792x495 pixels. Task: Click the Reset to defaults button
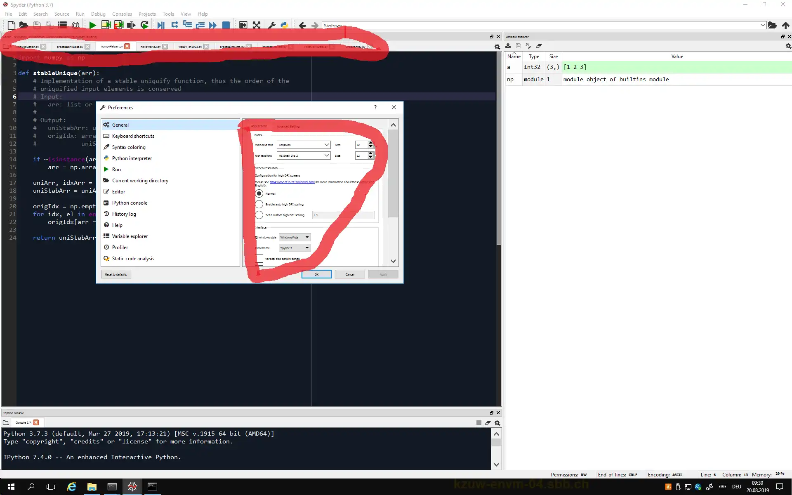click(x=116, y=274)
